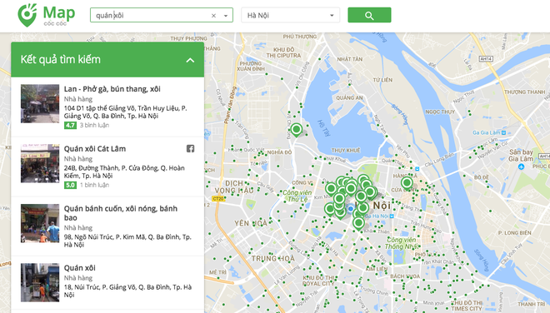Open the Quán xôi Cát Lâm result title
This screenshot has width=550, height=313.
95,149
